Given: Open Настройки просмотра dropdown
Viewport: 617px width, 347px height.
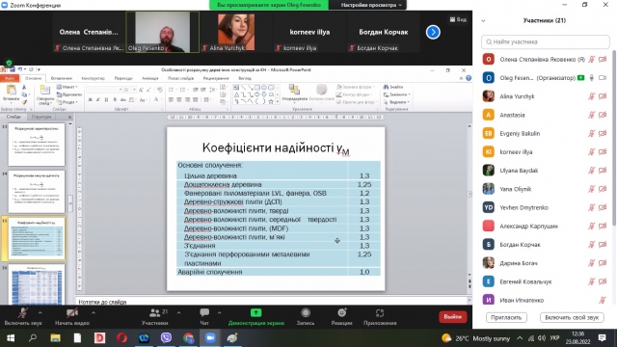Looking at the screenshot, I should coord(371,5).
